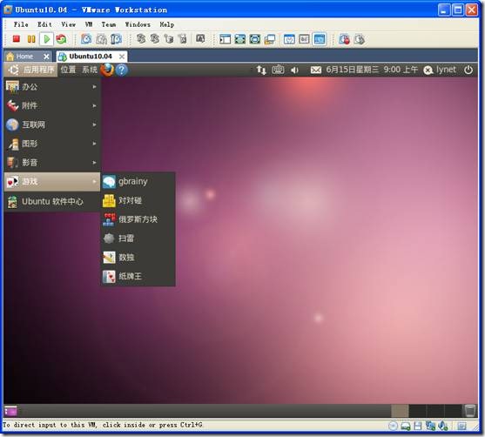Click the CD/DVD device status bar icon
This screenshot has height=437, width=485.
tap(393, 427)
